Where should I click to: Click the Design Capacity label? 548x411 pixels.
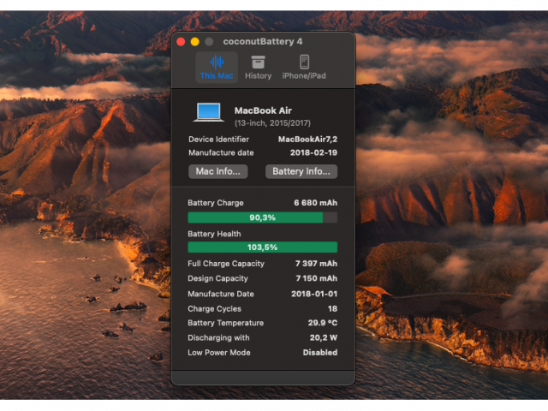point(217,278)
